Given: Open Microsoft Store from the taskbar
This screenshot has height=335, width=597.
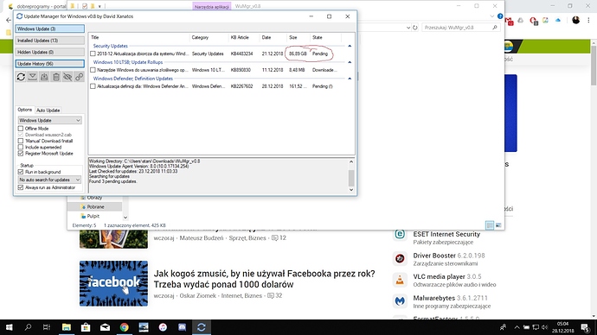Looking at the screenshot, I should point(86,327).
